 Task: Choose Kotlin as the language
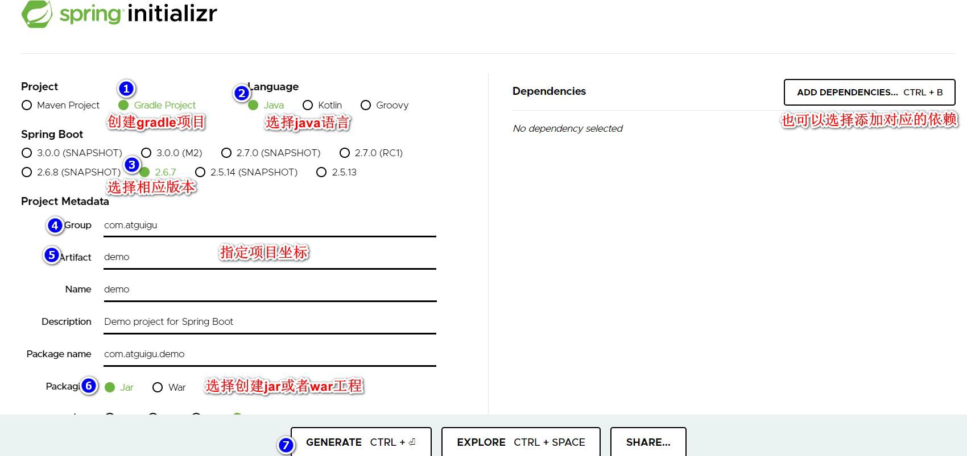pos(323,105)
